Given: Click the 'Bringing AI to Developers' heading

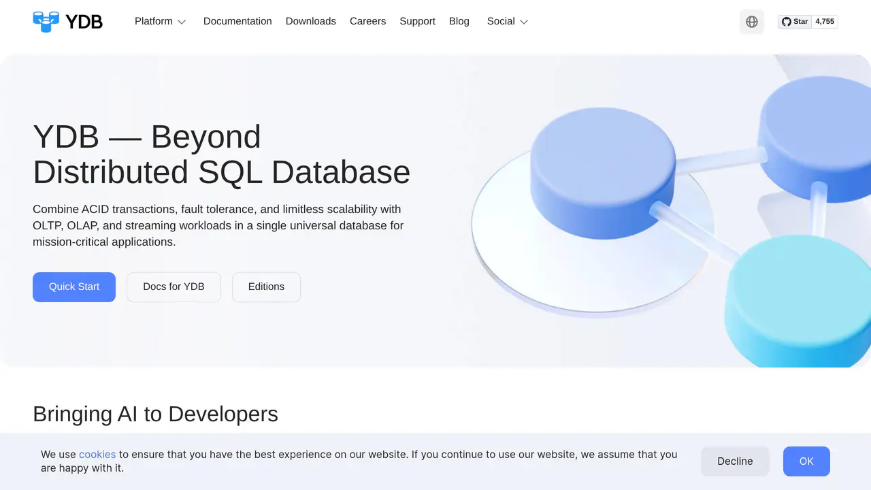Looking at the screenshot, I should [x=155, y=414].
